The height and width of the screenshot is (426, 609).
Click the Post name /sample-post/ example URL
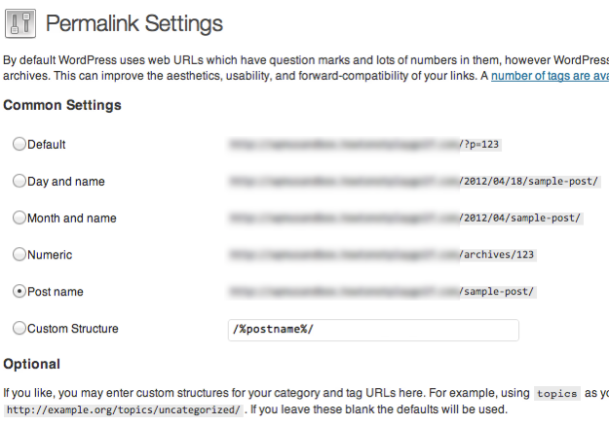point(497,293)
